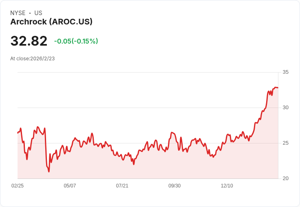300x207 pixels.
Task: Click the chart's lowest dip near April
Action: point(49,172)
